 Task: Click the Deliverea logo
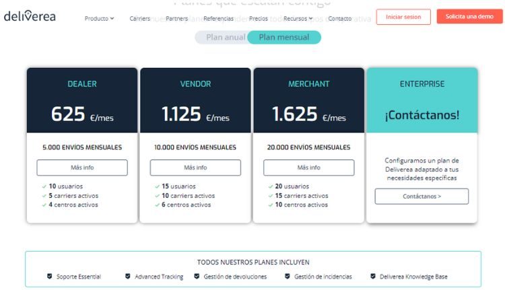point(30,15)
